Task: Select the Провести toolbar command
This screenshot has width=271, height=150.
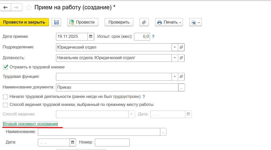Action: pyautogui.click(x=83, y=22)
